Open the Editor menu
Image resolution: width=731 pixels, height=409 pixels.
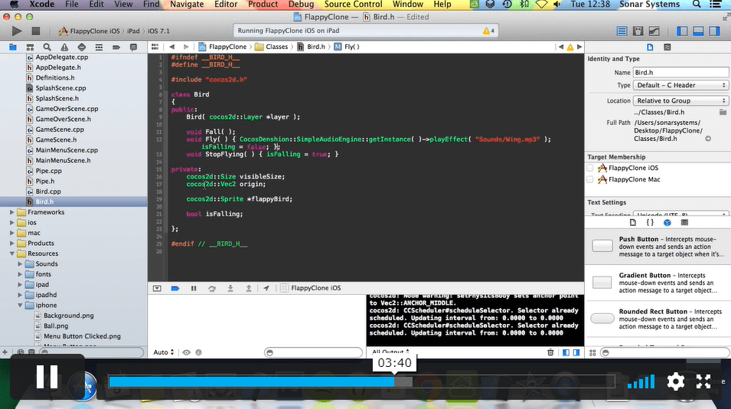[226, 4]
